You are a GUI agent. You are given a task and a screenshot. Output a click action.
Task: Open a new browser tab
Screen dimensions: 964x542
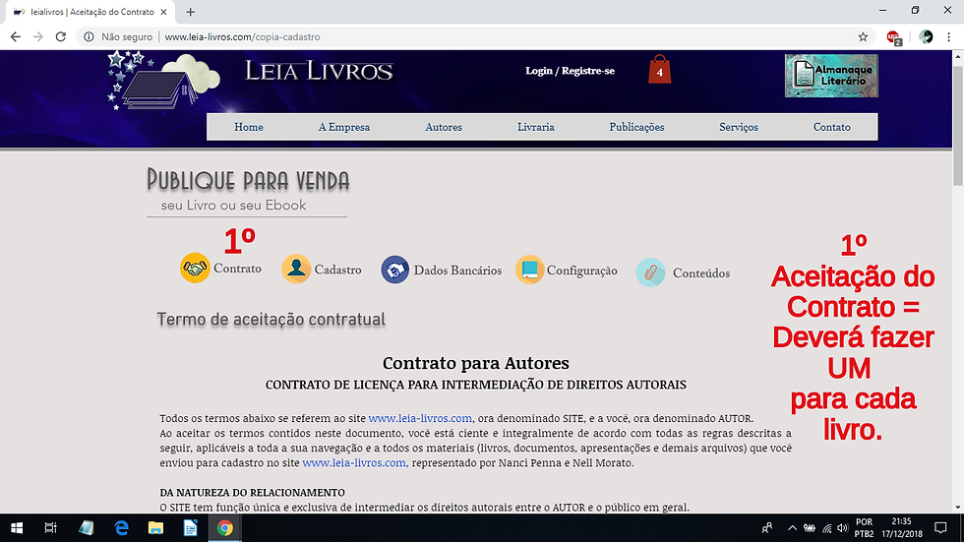pos(191,12)
